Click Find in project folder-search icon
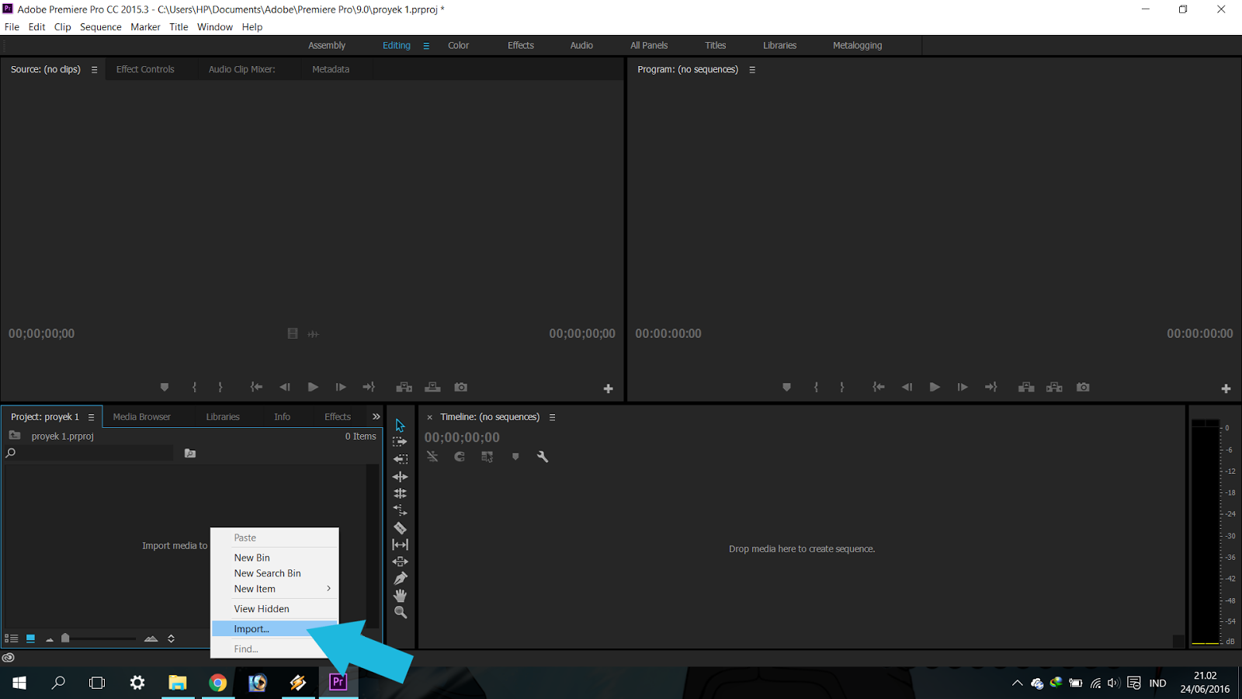The height and width of the screenshot is (699, 1242). (190, 453)
